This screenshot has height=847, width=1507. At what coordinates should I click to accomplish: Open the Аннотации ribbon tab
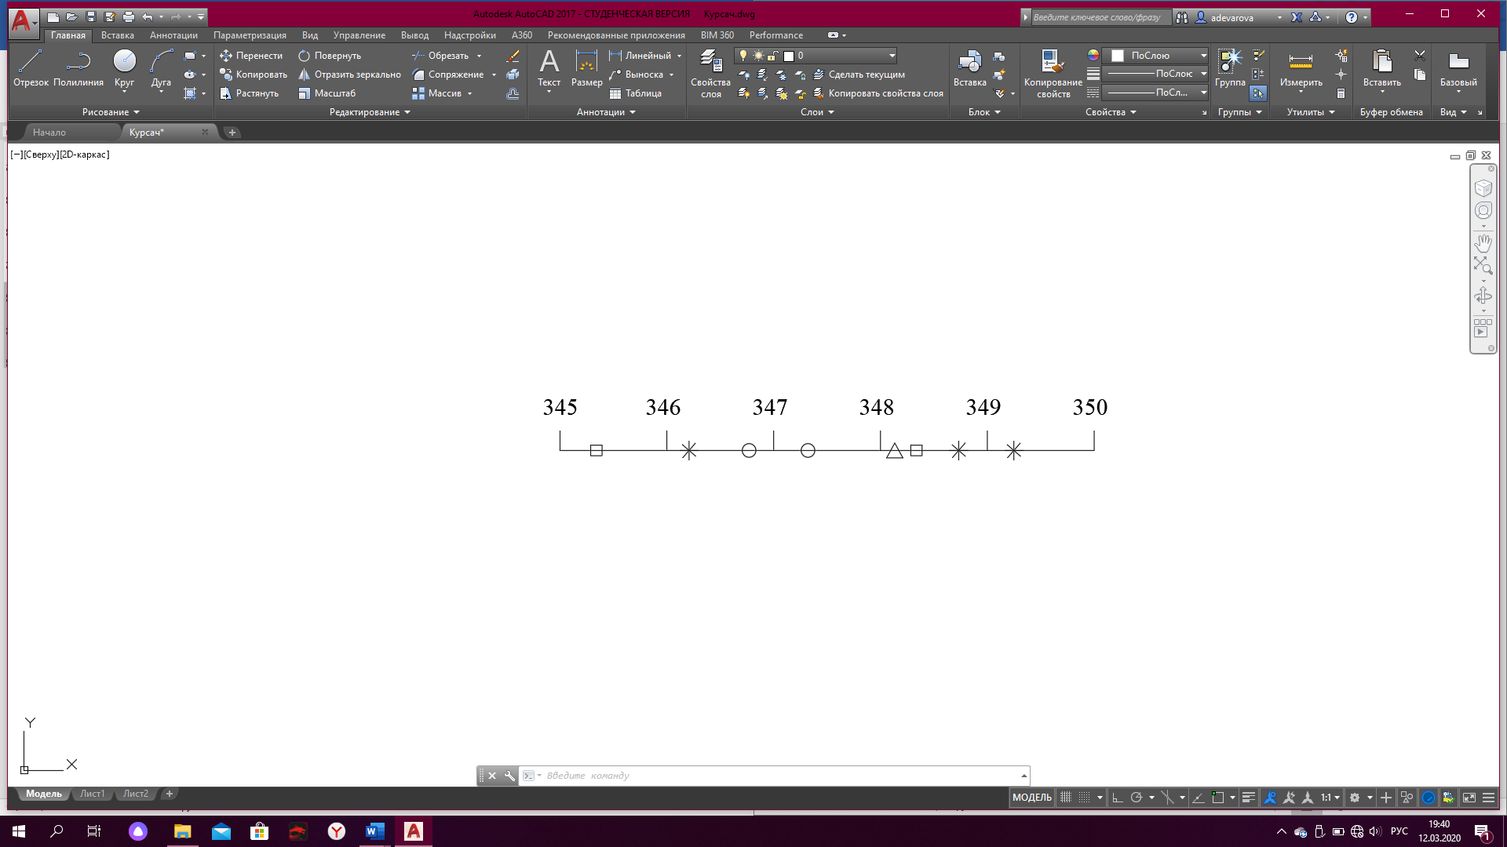pyautogui.click(x=173, y=35)
